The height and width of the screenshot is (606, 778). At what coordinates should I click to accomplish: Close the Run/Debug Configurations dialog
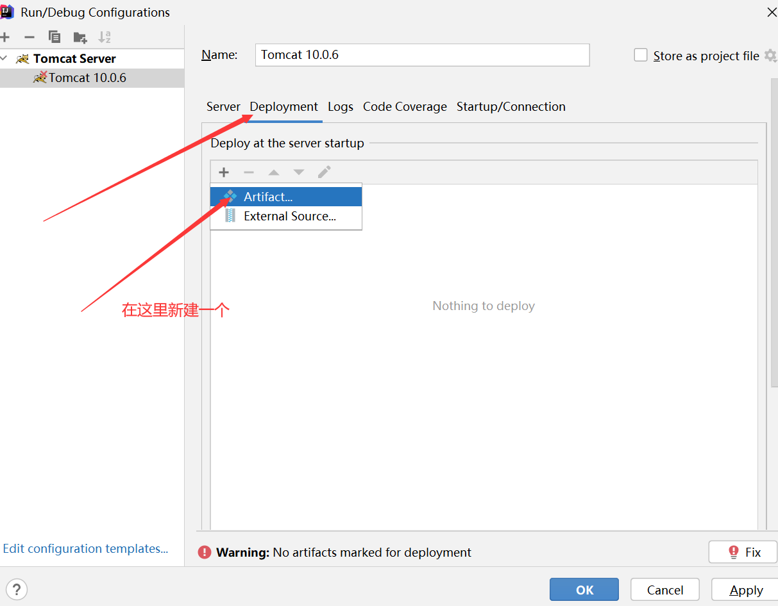tap(772, 12)
